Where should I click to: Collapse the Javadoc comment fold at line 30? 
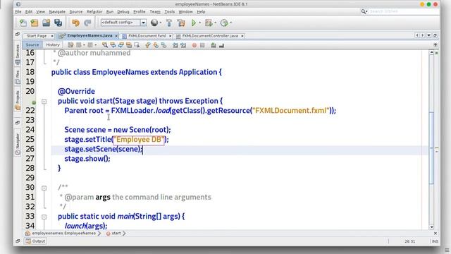[44, 188]
